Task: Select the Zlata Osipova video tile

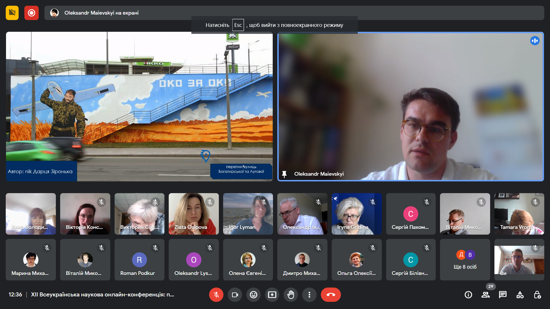Action: [194, 214]
